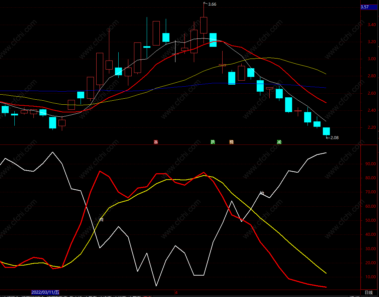Click the month 4 marker on time axis
Viewport: 379px width, 297px height.
coord(176,292)
